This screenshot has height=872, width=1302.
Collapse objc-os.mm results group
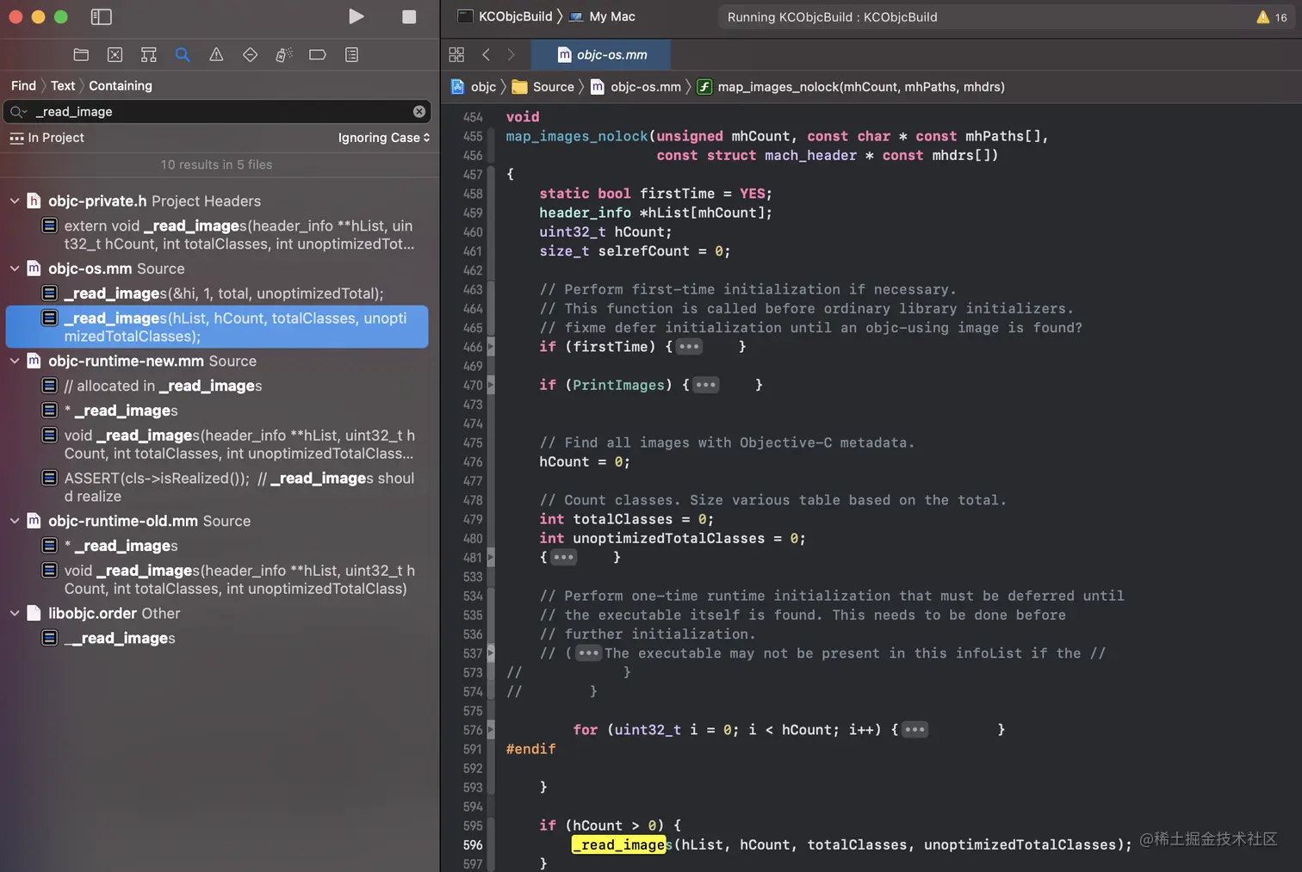[x=15, y=269]
